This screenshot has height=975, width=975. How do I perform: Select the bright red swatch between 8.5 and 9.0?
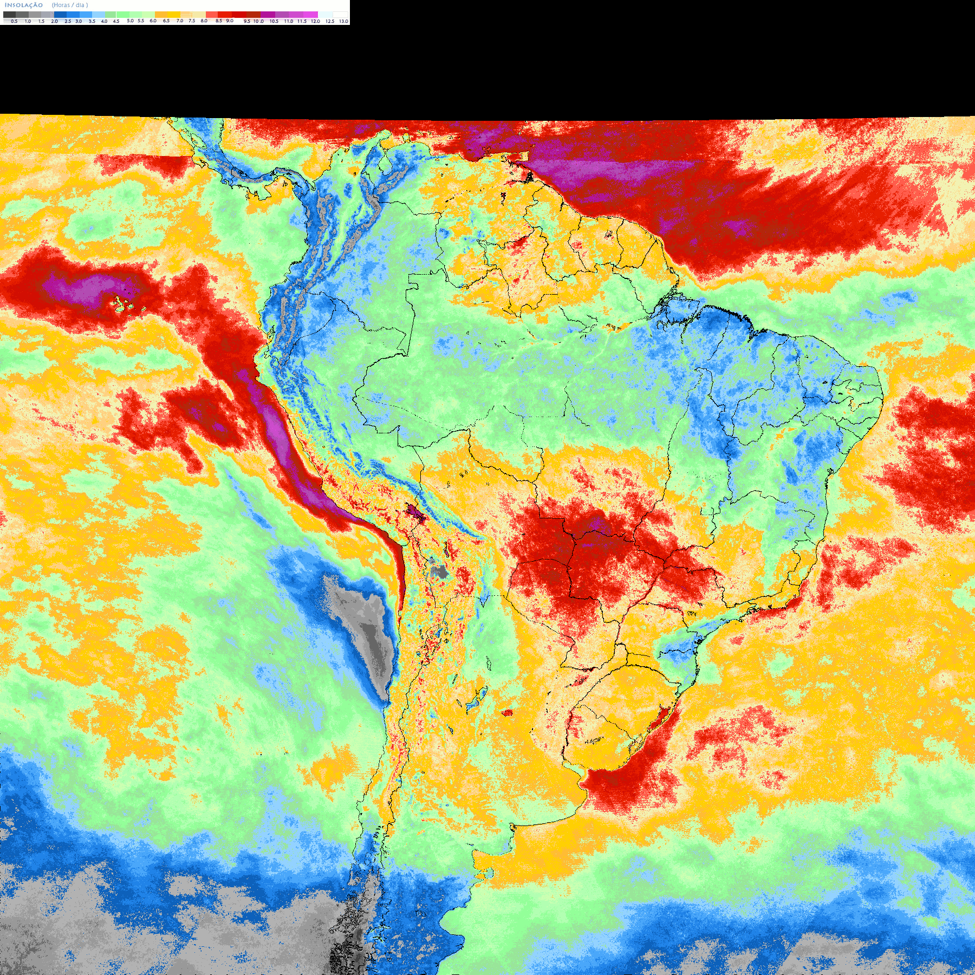[225, 15]
